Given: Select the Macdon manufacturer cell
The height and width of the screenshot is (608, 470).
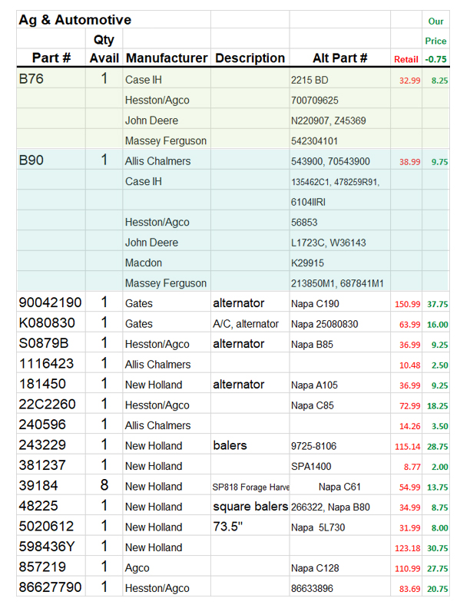Looking at the screenshot, I should click(143, 263).
